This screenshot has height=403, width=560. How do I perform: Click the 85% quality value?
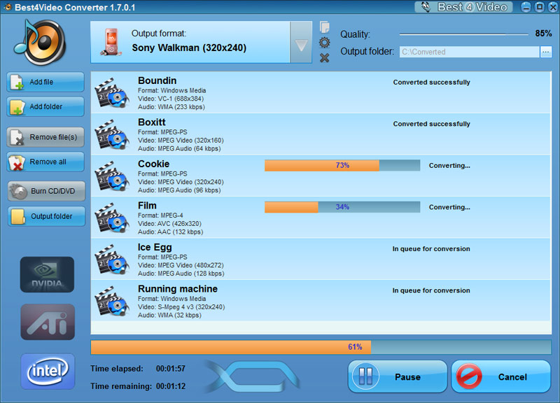pyautogui.click(x=543, y=34)
